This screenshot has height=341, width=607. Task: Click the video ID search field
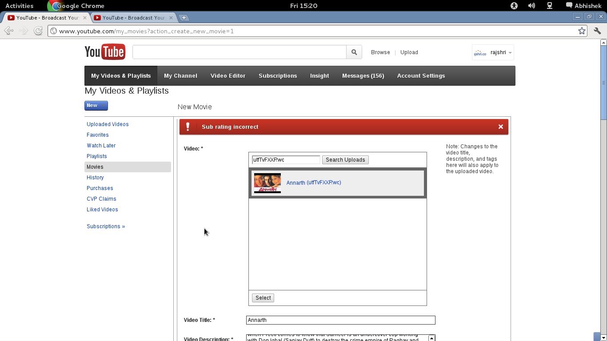click(x=286, y=160)
